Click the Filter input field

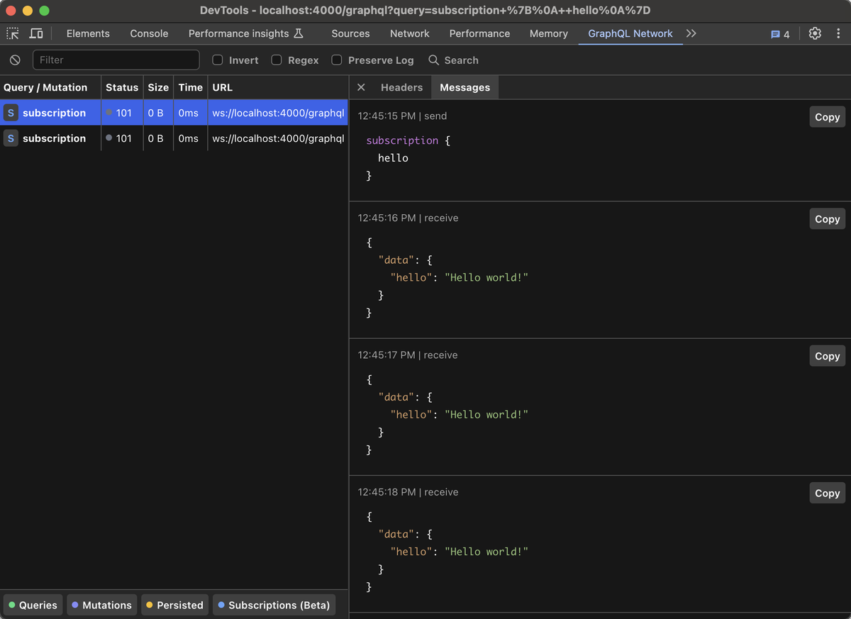click(116, 60)
